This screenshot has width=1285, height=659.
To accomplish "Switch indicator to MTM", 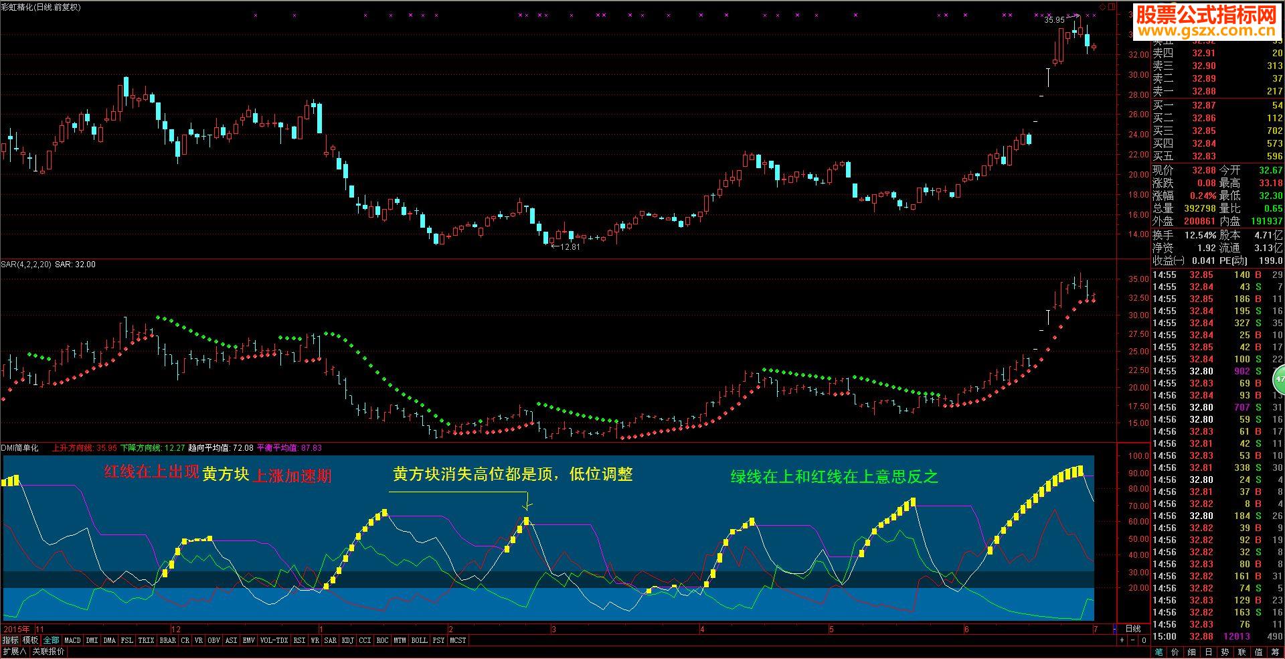I will pos(400,640).
